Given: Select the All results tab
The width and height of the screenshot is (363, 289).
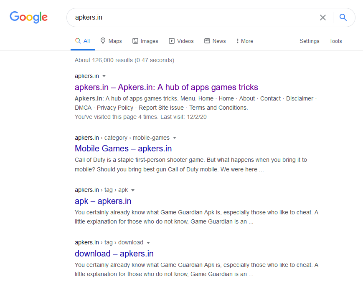Looking at the screenshot, I should (x=83, y=41).
